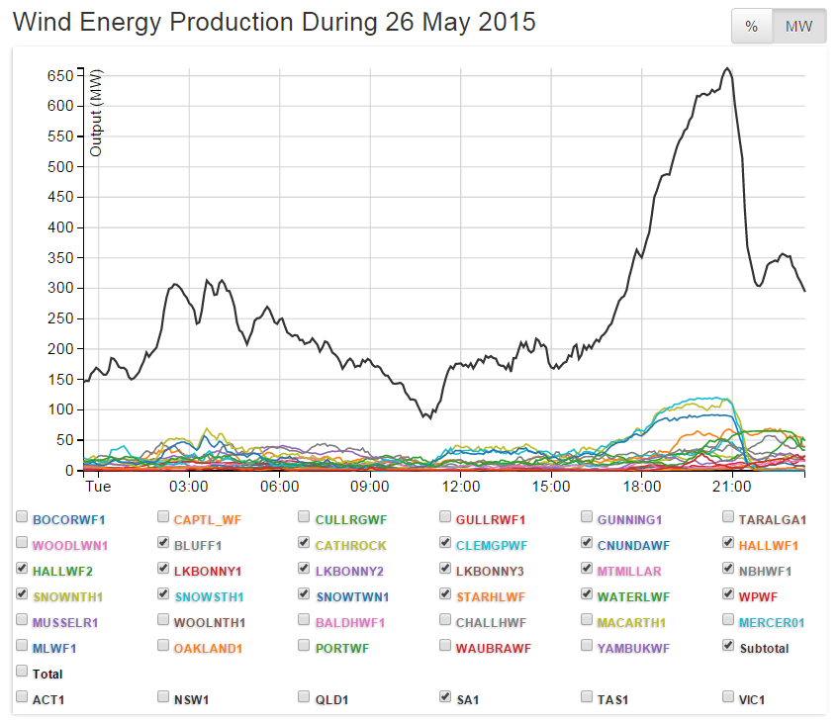
Task: Toggle off the HALLWF1 checkbox
Action: [729, 543]
